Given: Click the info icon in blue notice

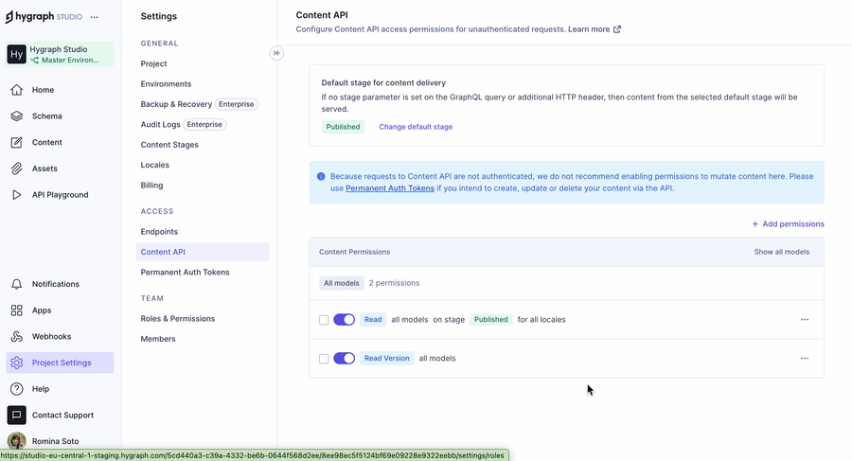Looking at the screenshot, I should (x=321, y=176).
